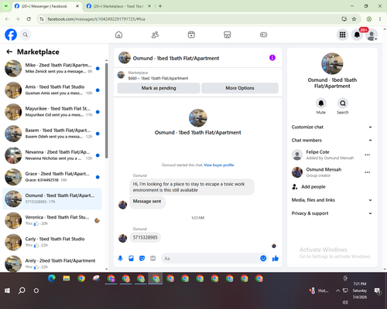Search in conversation via Search icon

click(343, 104)
